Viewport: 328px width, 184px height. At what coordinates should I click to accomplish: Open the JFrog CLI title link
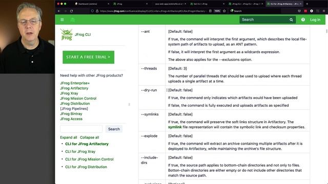click(x=83, y=35)
